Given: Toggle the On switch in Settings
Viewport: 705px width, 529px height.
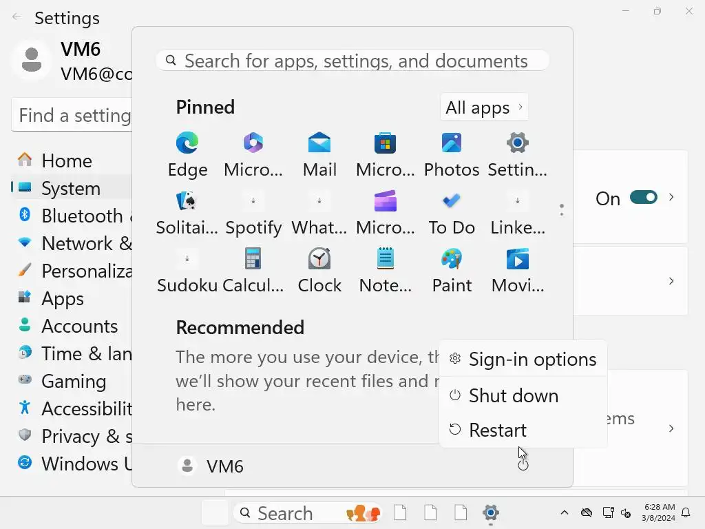Looking at the screenshot, I should coord(644,197).
